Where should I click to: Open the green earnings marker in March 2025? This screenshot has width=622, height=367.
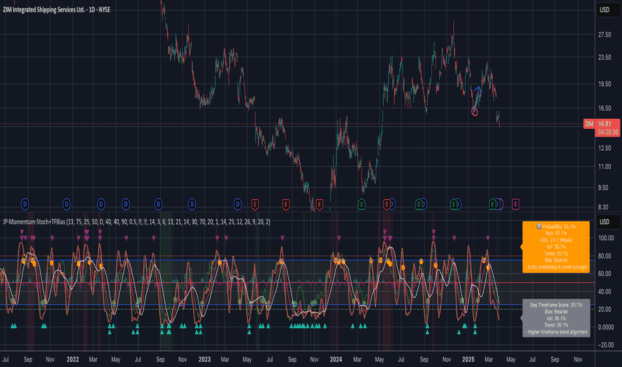click(493, 205)
